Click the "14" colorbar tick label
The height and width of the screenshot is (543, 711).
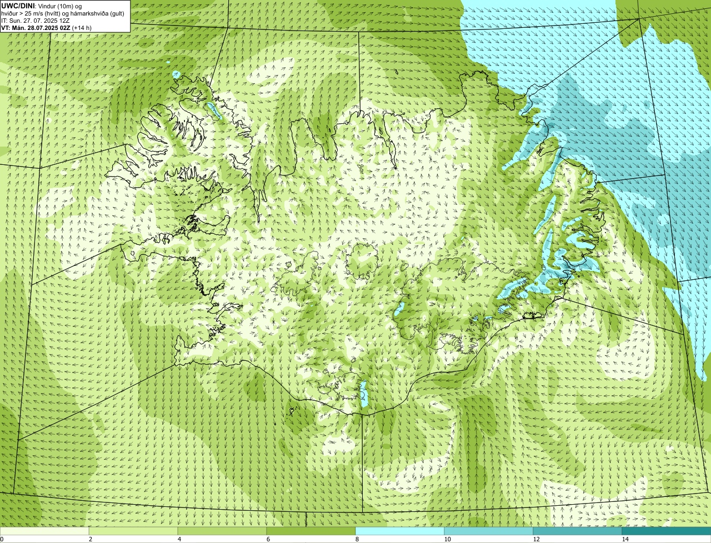[x=625, y=539]
